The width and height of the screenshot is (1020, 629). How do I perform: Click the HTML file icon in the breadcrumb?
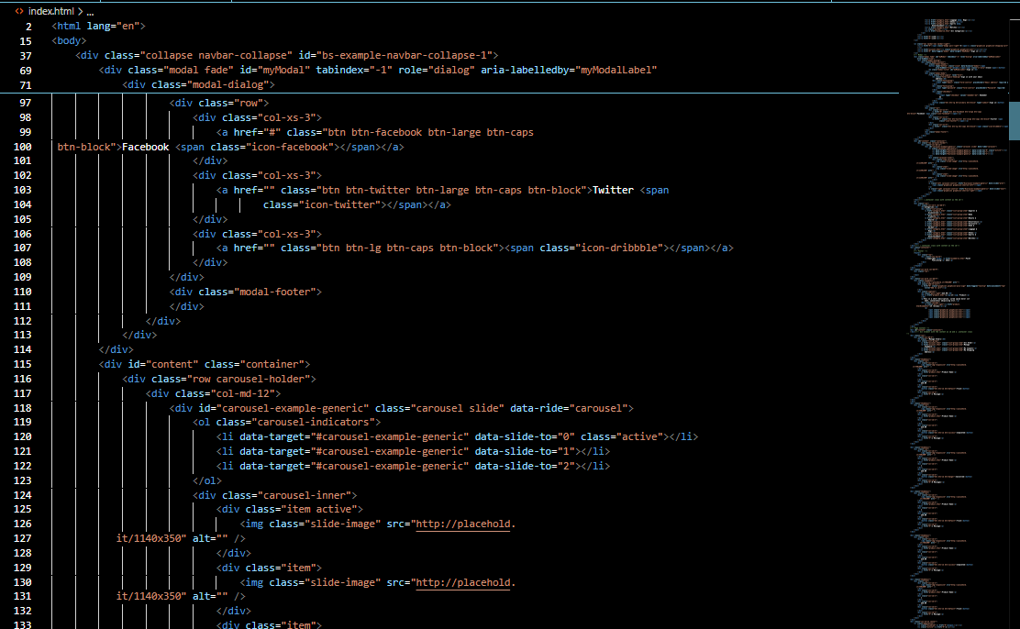point(18,11)
